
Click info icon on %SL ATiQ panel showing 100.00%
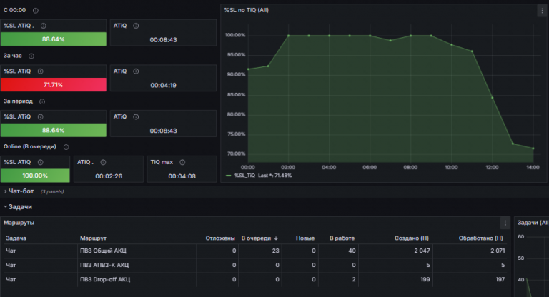pyautogui.click(x=40, y=162)
